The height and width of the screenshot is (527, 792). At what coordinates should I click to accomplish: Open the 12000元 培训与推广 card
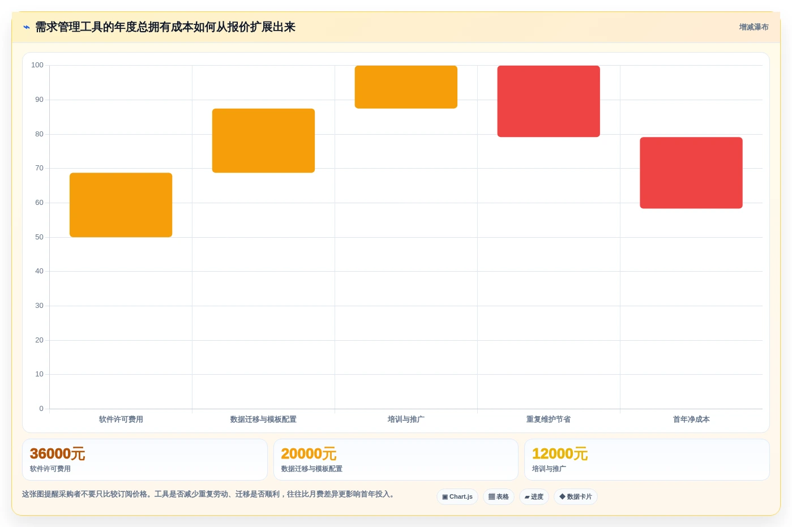(x=647, y=460)
